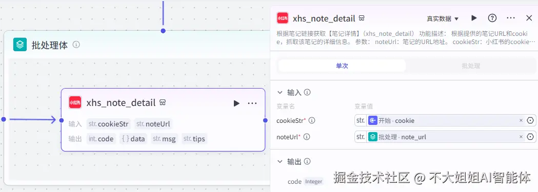Screen dimensions: 538x192
Task: Click the noteUrl input tag on node
Action: tap(153, 124)
